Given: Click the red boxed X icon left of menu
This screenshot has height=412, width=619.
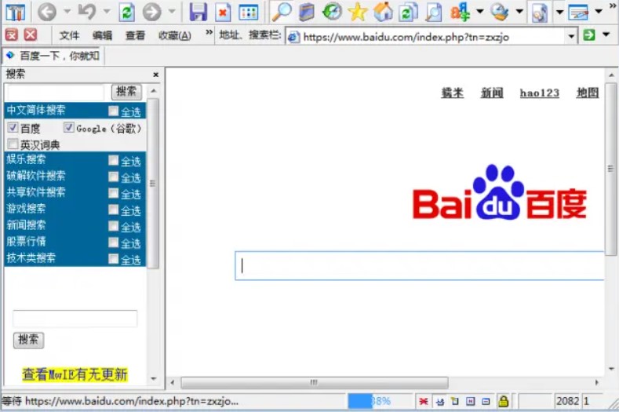Looking at the screenshot, I should (x=12, y=35).
